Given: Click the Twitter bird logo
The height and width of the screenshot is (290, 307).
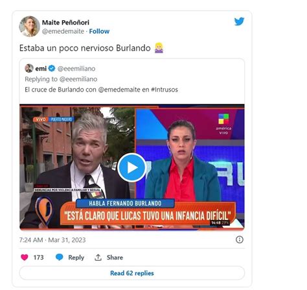Looking at the screenshot, I should coord(239,21).
